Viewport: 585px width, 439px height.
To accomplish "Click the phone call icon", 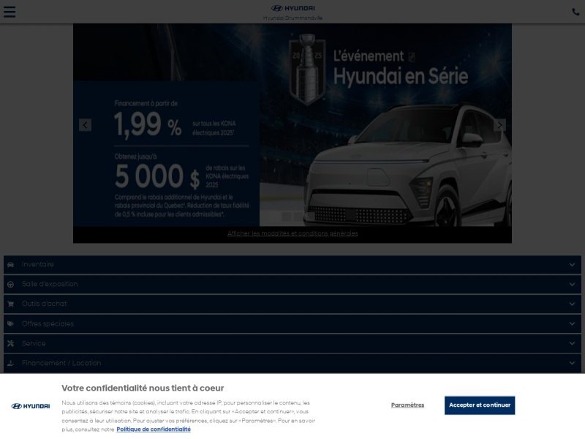I will pyautogui.click(x=575, y=12).
